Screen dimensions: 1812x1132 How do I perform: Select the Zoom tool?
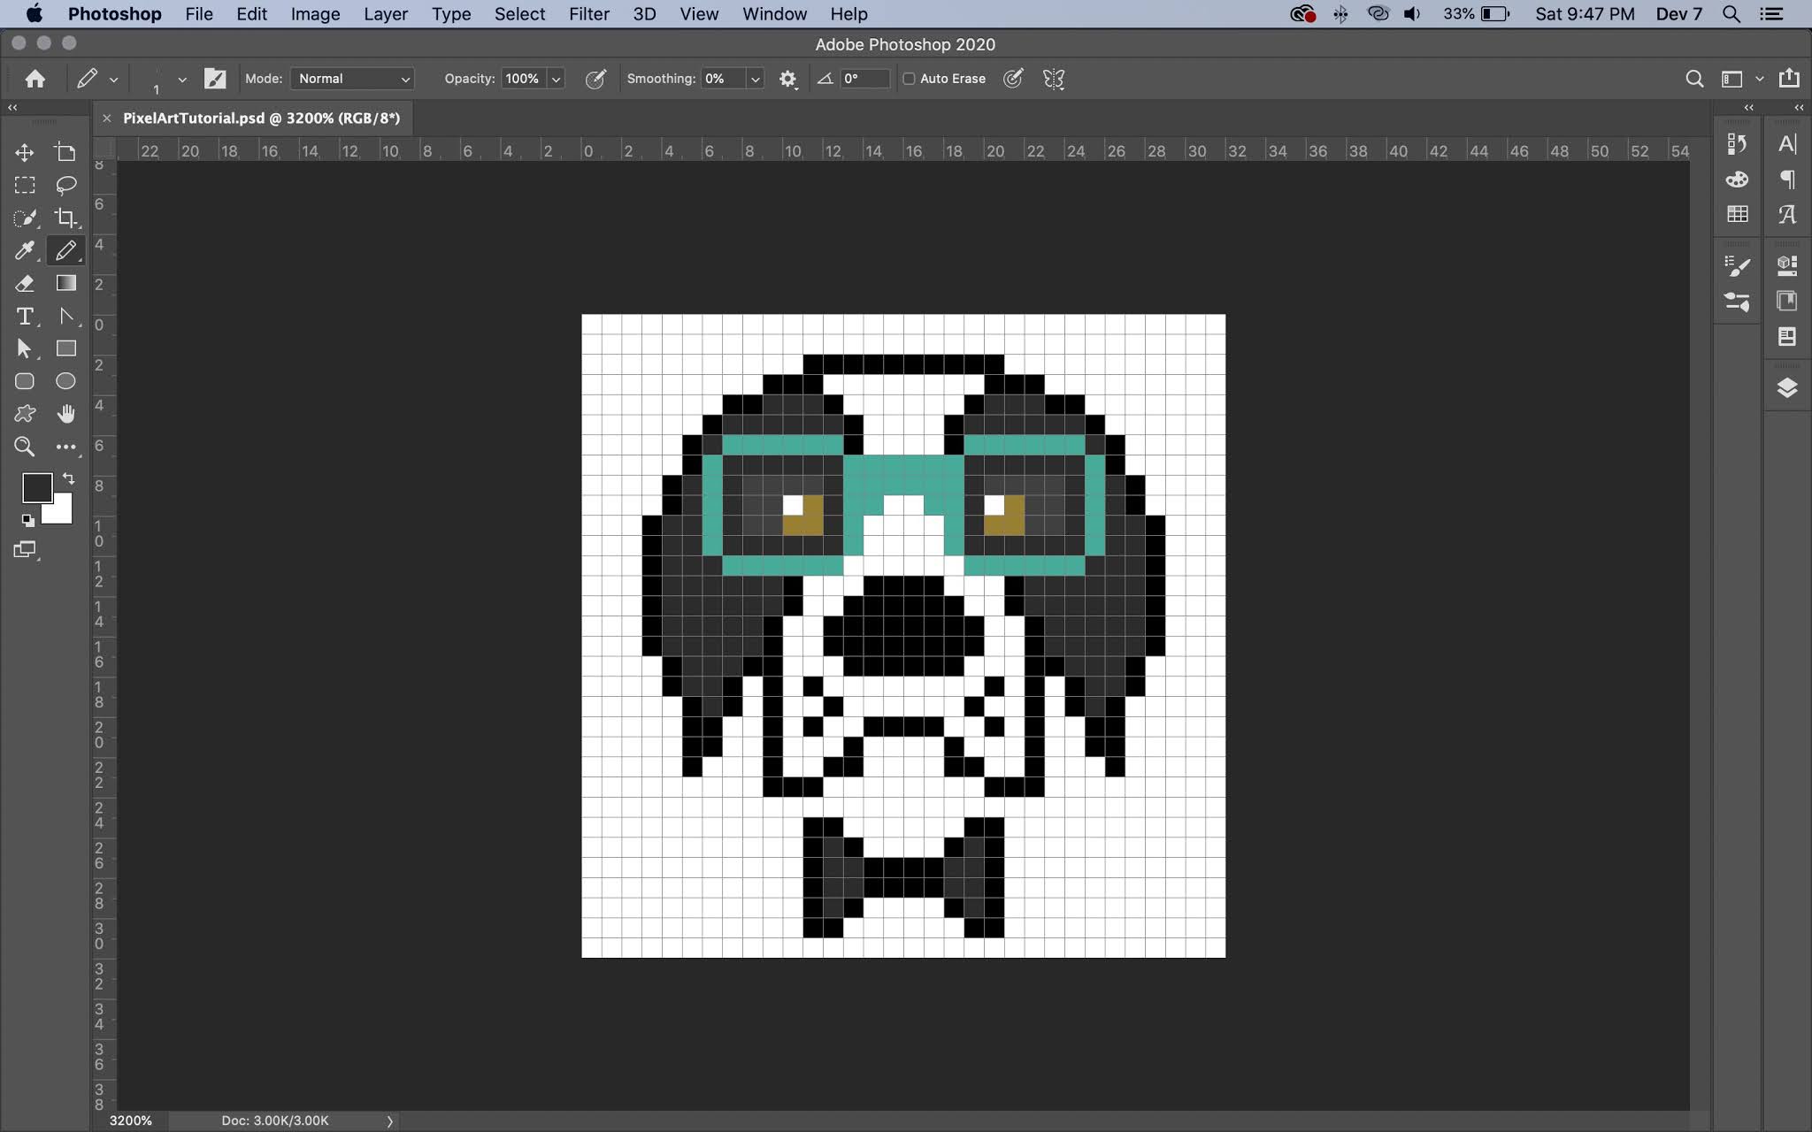[25, 447]
